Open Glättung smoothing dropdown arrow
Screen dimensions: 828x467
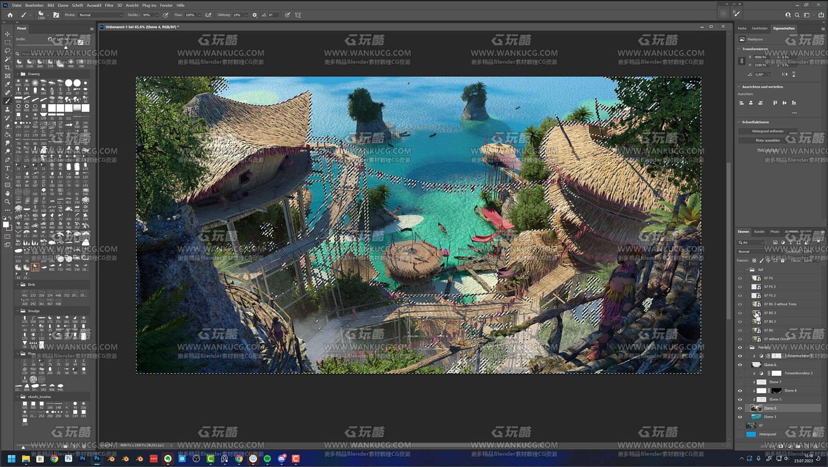(246, 15)
